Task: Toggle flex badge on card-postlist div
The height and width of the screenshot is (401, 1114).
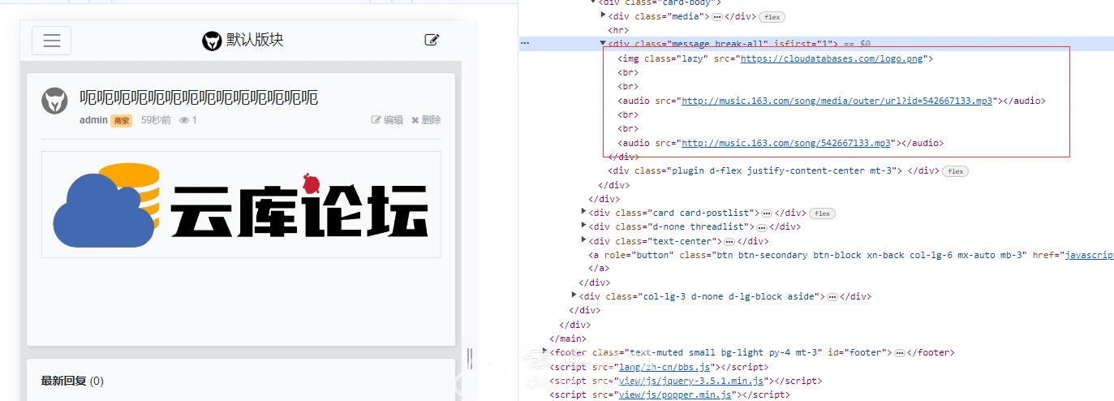Action: [x=822, y=213]
